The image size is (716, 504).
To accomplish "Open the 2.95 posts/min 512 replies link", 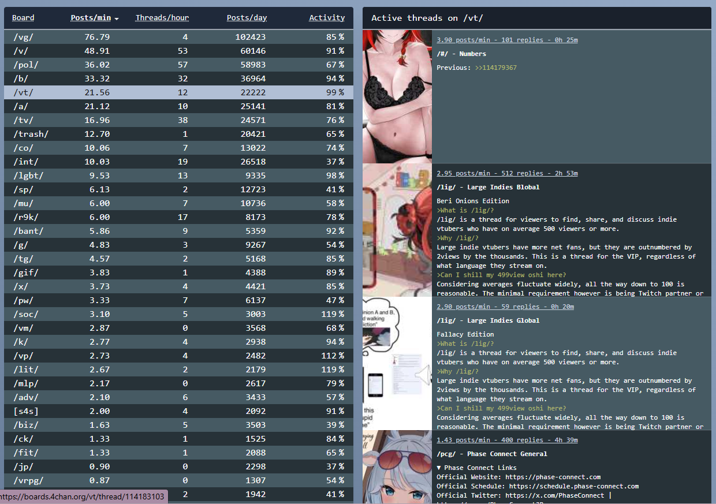I will [x=507, y=173].
